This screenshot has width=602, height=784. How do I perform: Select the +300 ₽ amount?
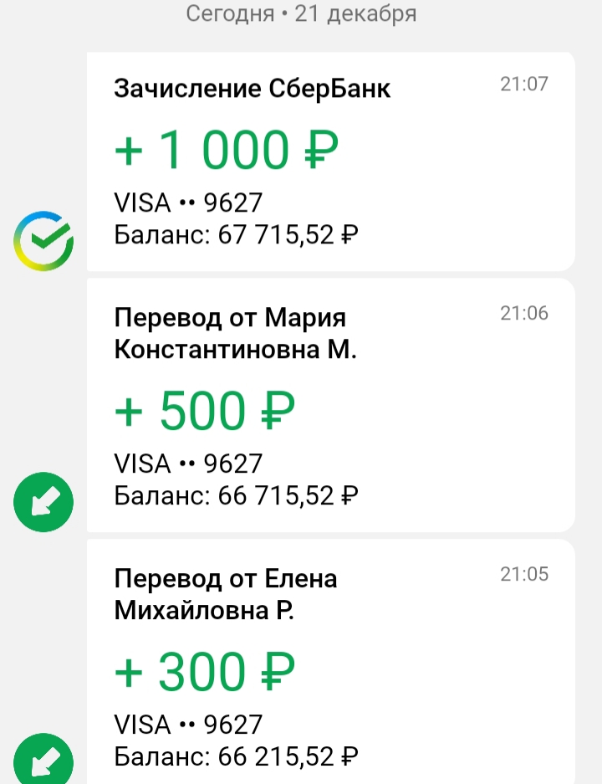[205, 672]
